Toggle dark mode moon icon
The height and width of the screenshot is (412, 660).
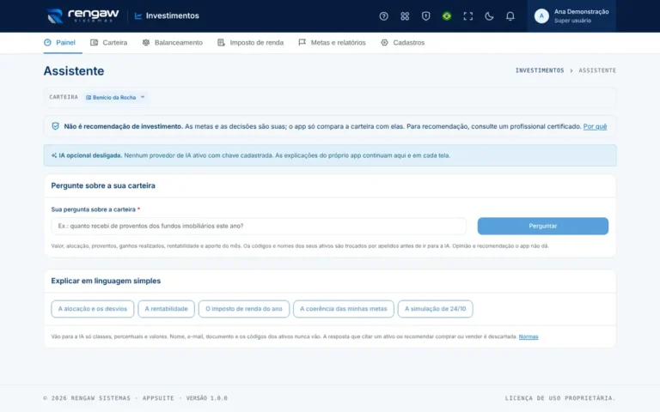(489, 16)
